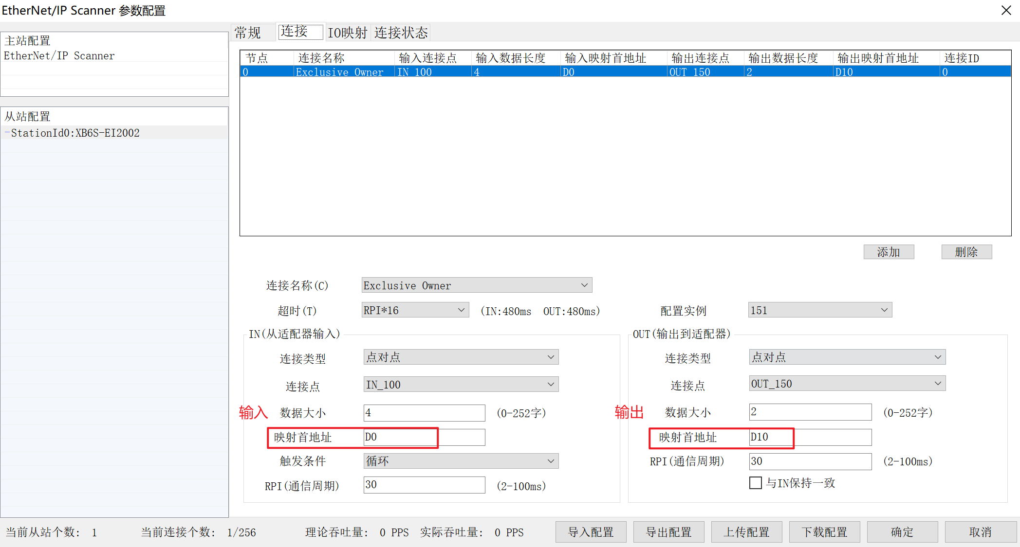Select EtherNet/IP Scanner master entry
The width and height of the screenshot is (1020, 547).
(114, 56)
